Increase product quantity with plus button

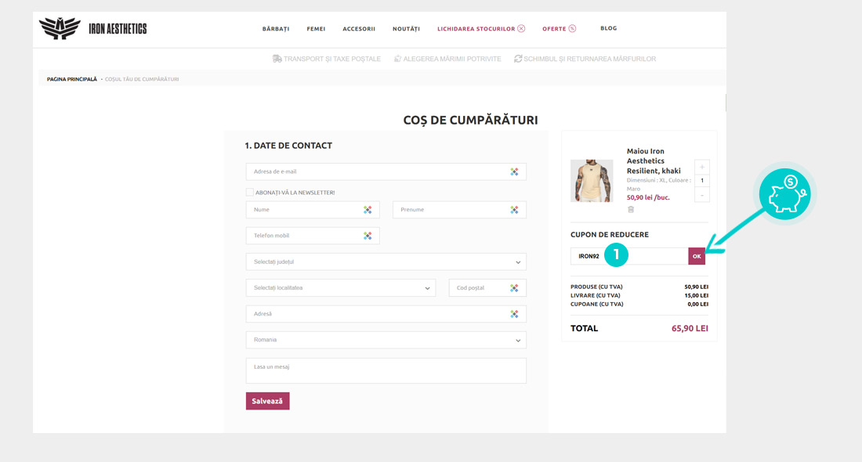(702, 167)
